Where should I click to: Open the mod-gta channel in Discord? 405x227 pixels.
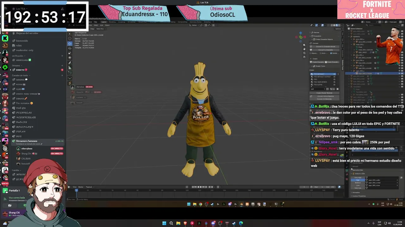tap(21, 108)
